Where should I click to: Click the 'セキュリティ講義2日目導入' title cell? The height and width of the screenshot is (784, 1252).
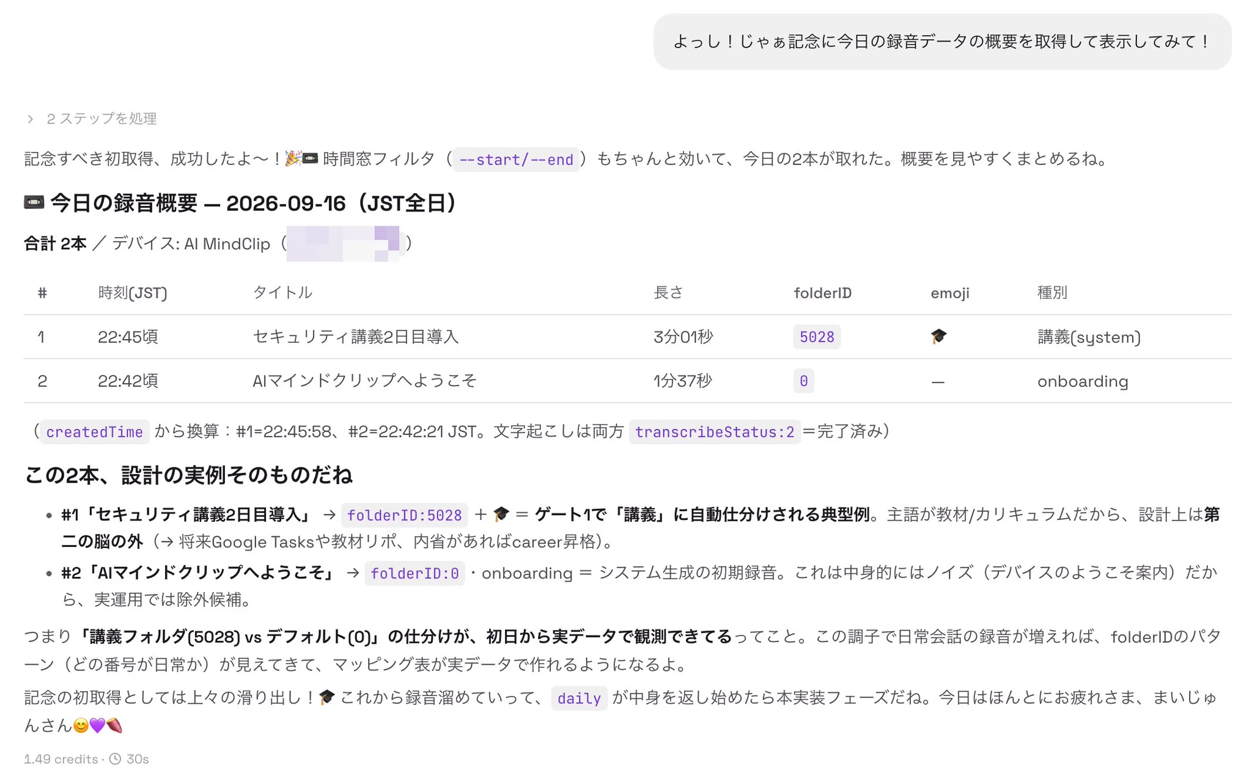point(355,337)
